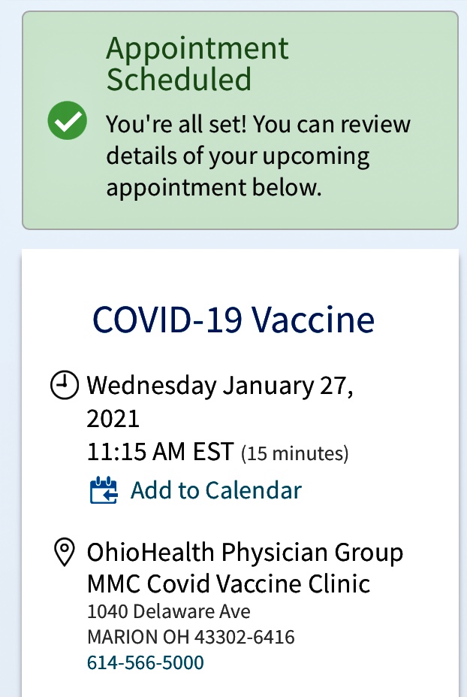Click the green checkmark success icon

pyautogui.click(x=68, y=120)
